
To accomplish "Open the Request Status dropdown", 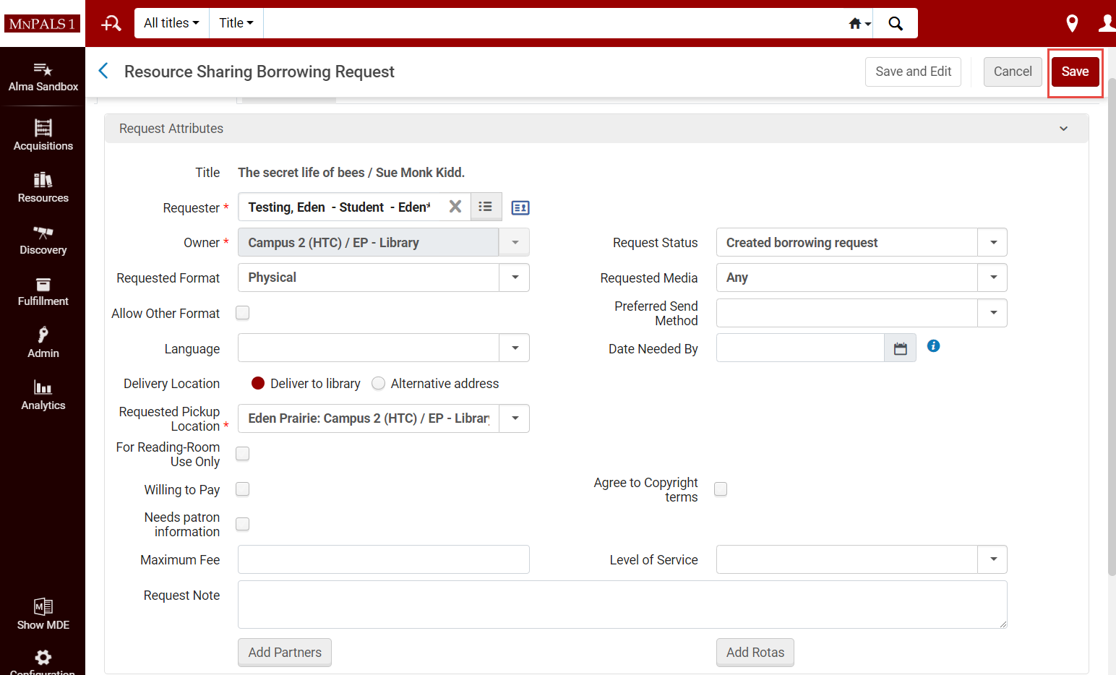I will [993, 243].
